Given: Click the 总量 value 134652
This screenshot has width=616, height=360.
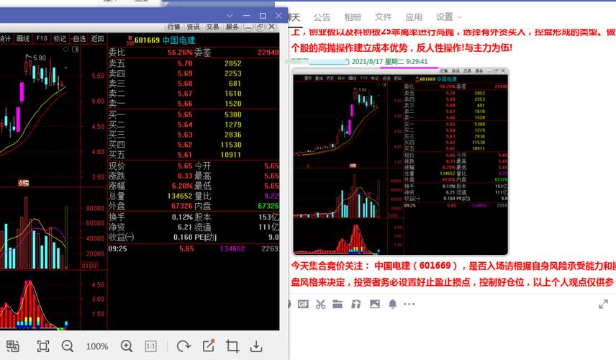Looking at the screenshot, I should pyautogui.click(x=180, y=196).
